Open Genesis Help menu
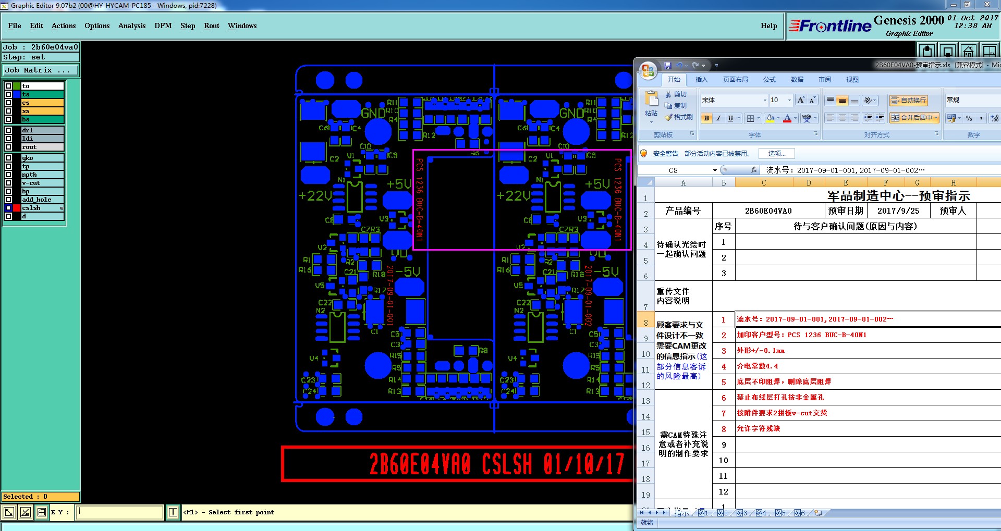This screenshot has height=531, width=1001. point(768,26)
